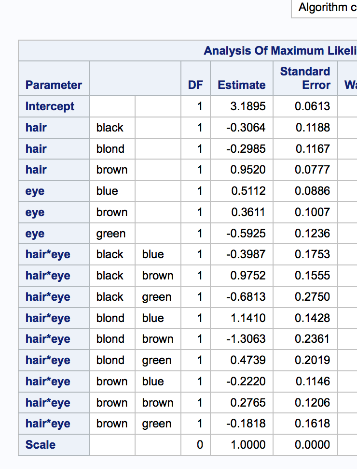
Task: Click the estimate cell showing 0.4739
Action: pyautogui.click(x=248, y=360)
